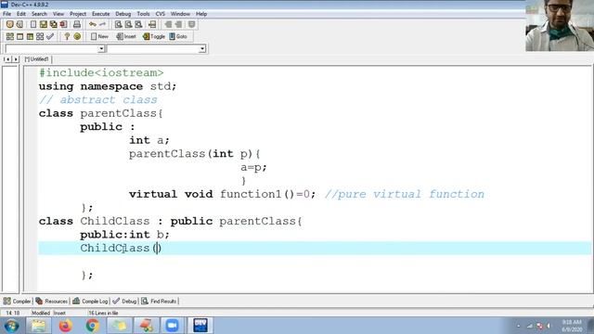Click the round yellow About icon
This screenshot has height=334, width=594.
click(77, 36)
